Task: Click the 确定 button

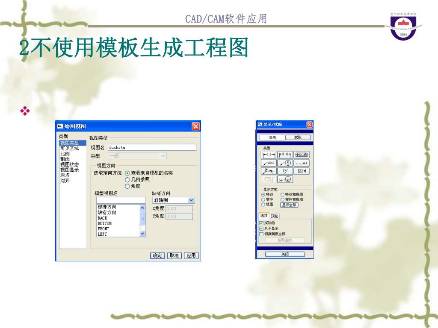Action: click(157, 255)
